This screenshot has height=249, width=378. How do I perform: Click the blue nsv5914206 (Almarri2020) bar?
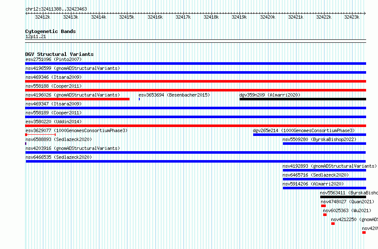324,188
